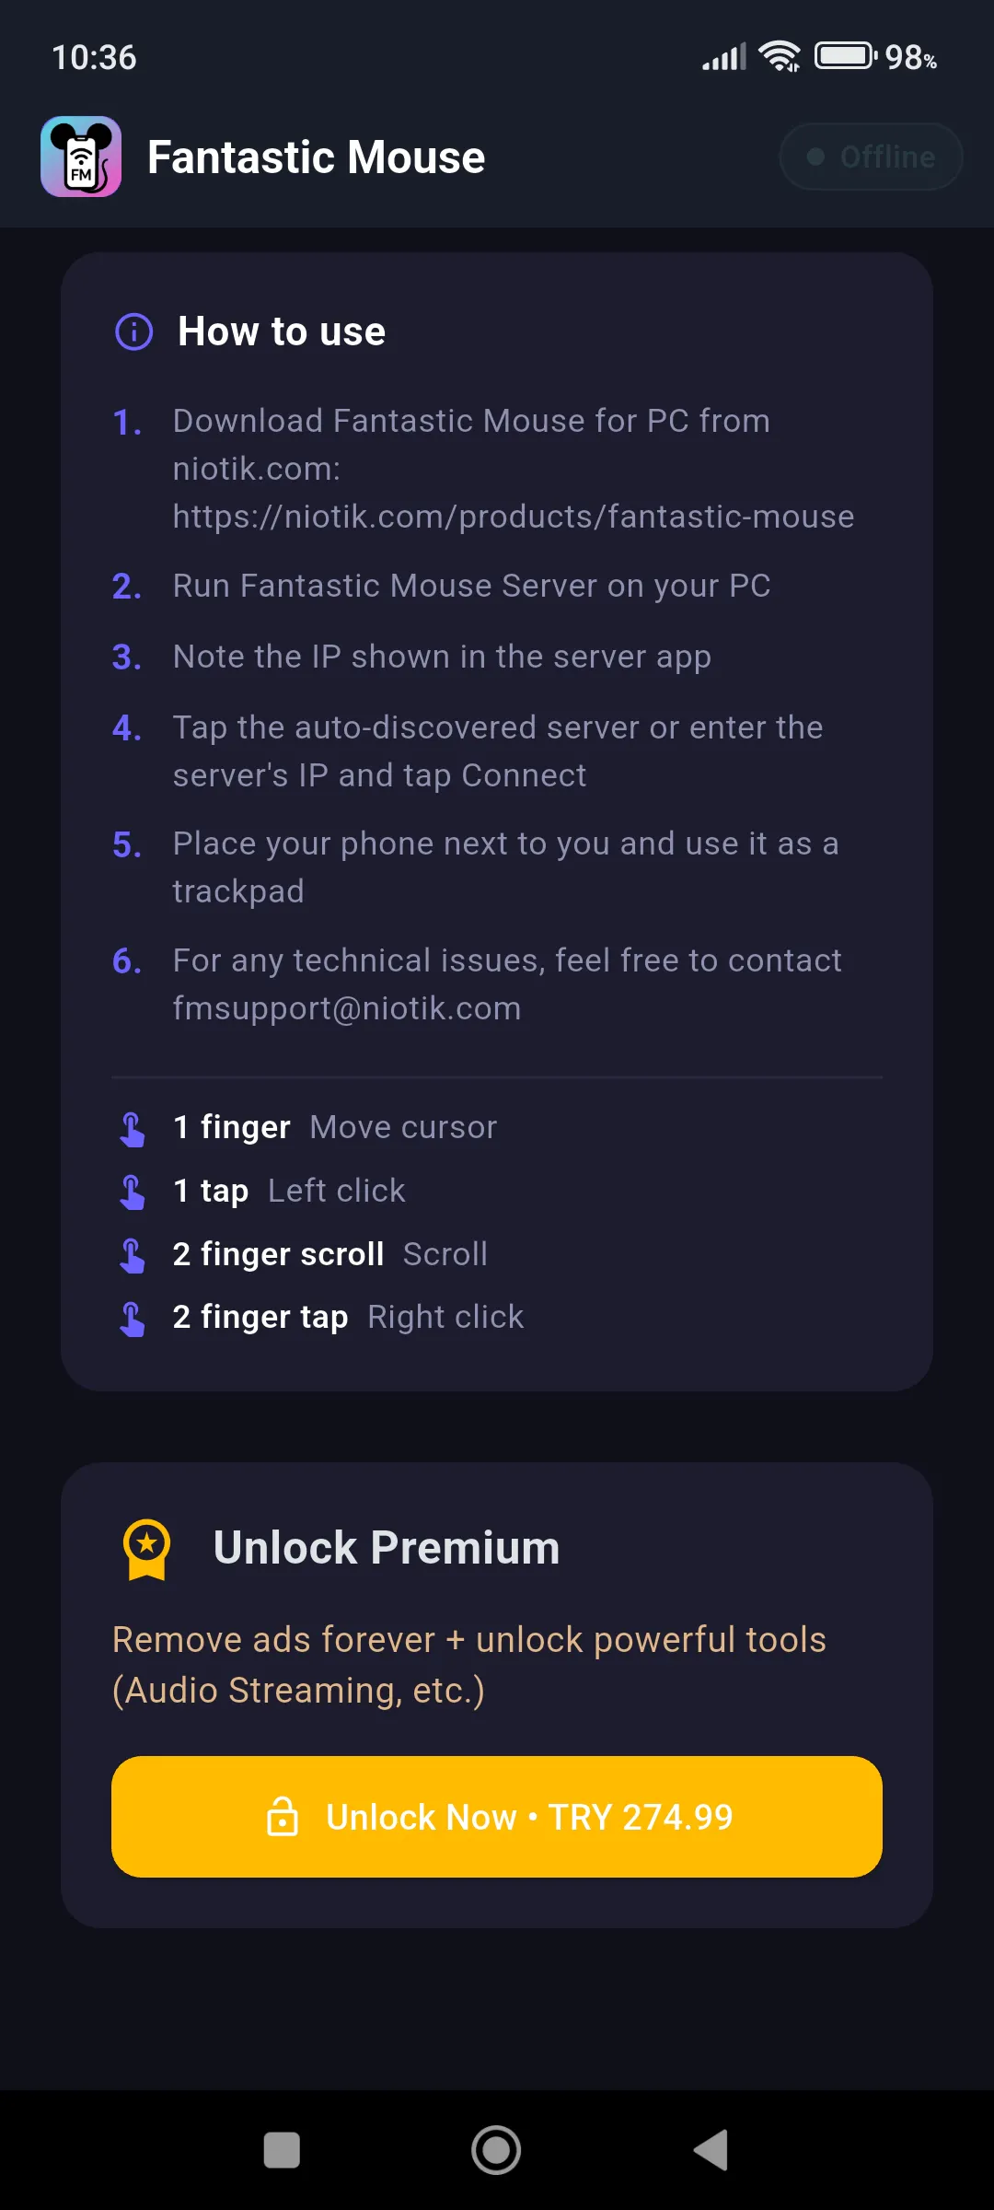
Task: Tap step 2 Run Fantastic Mouse Server
Action: (471, 586)
